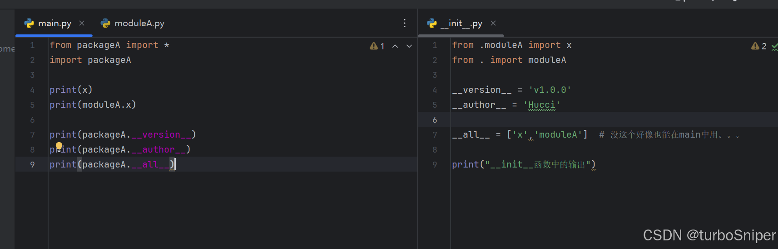Click '__all__' in main.py line 9

(150, 165)
